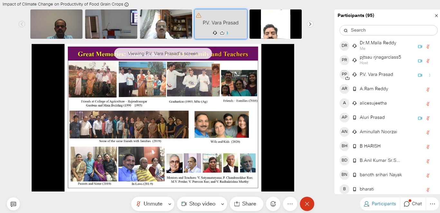Click the name "Aluri Prasad" in the list
Viewport: 440px width, 213px height.
click(x=372, y=117)
